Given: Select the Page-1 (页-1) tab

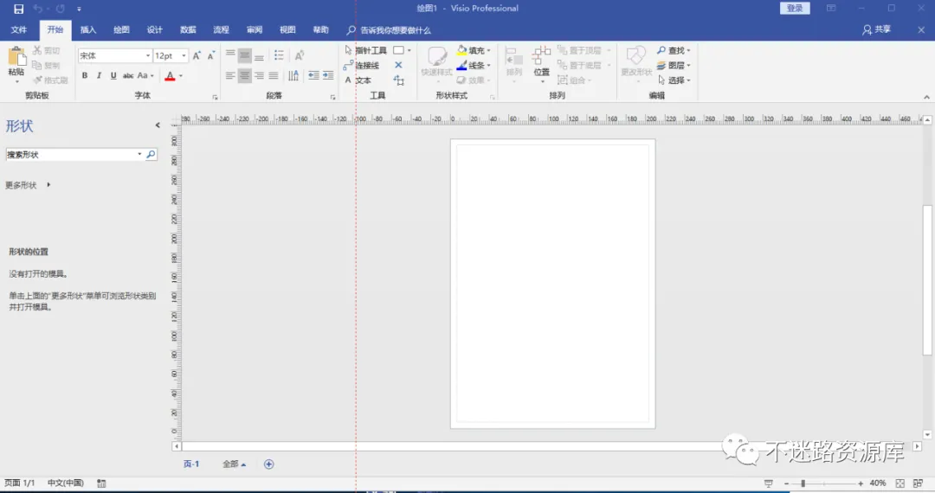Looking at the screenshot, I should [x=190, y=464].
